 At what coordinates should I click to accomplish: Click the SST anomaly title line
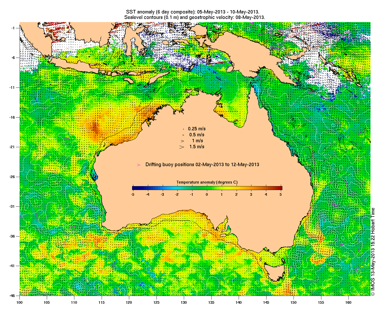pyautogui.click(x=192, y=12)
